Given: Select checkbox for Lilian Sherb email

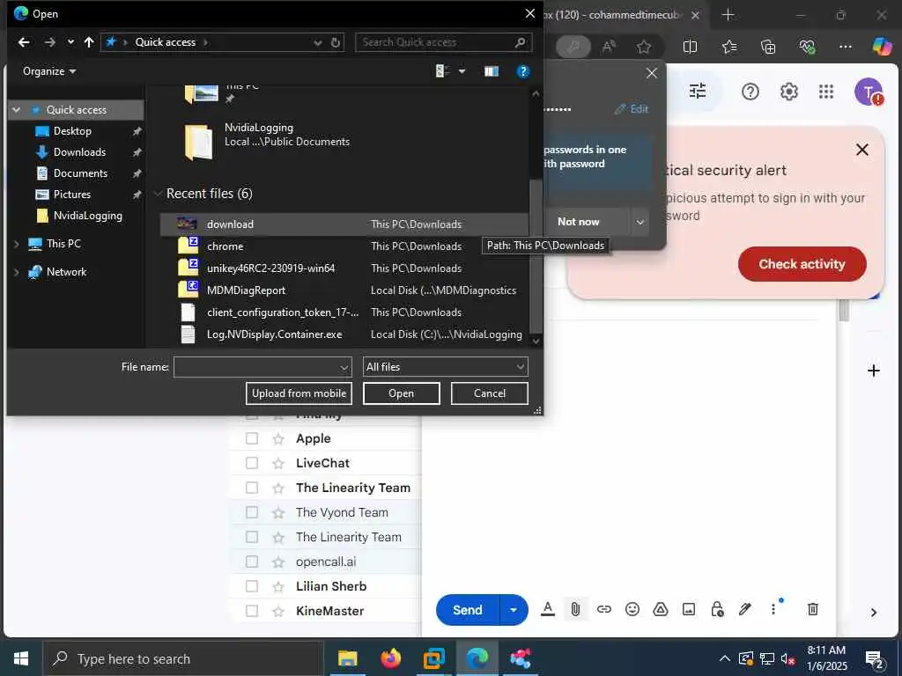Looking at the screenshot, I should pos(252,586).
